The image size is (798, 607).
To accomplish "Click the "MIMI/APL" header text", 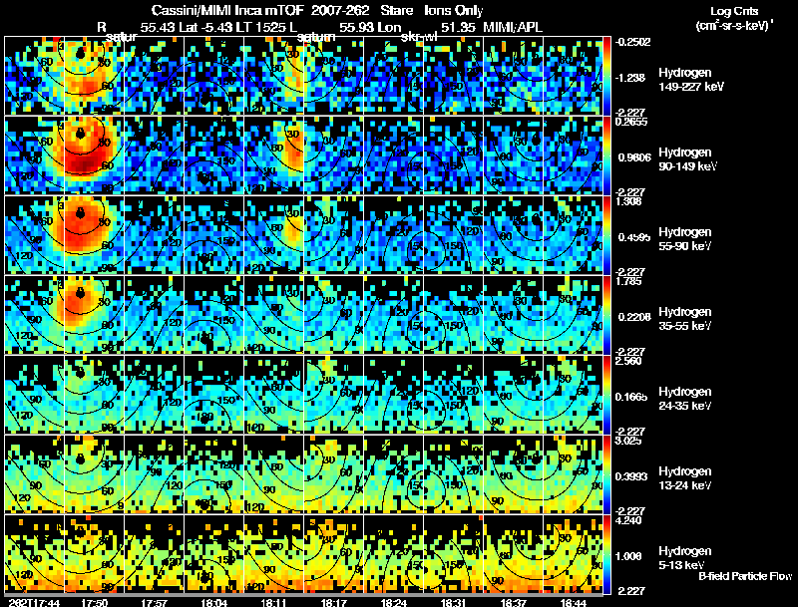I will (x=513, y=27).
